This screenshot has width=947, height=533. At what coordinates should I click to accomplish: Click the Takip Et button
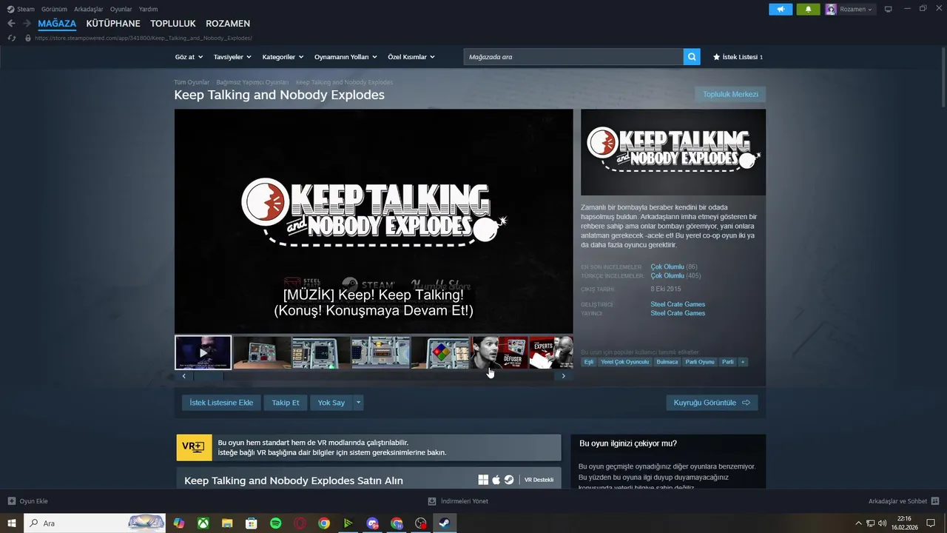(x=286, y=403)
